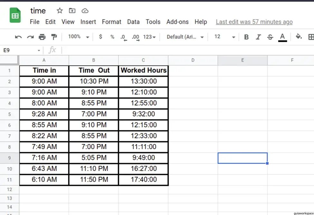Decrease decimal places
The width and height of the screenshot is (314, 215).
[x=124, y=37]
